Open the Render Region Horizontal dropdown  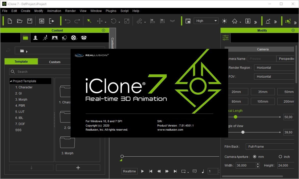(274, 67)
